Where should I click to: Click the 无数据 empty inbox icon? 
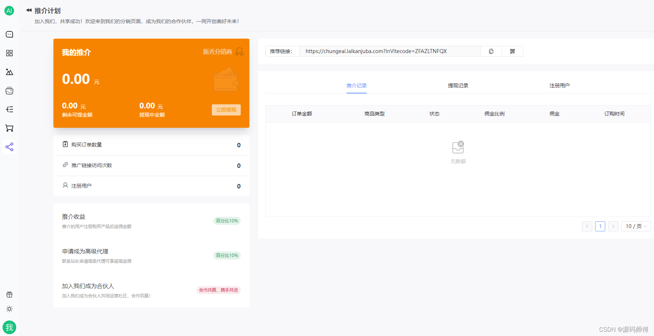(x=458, y=147)
